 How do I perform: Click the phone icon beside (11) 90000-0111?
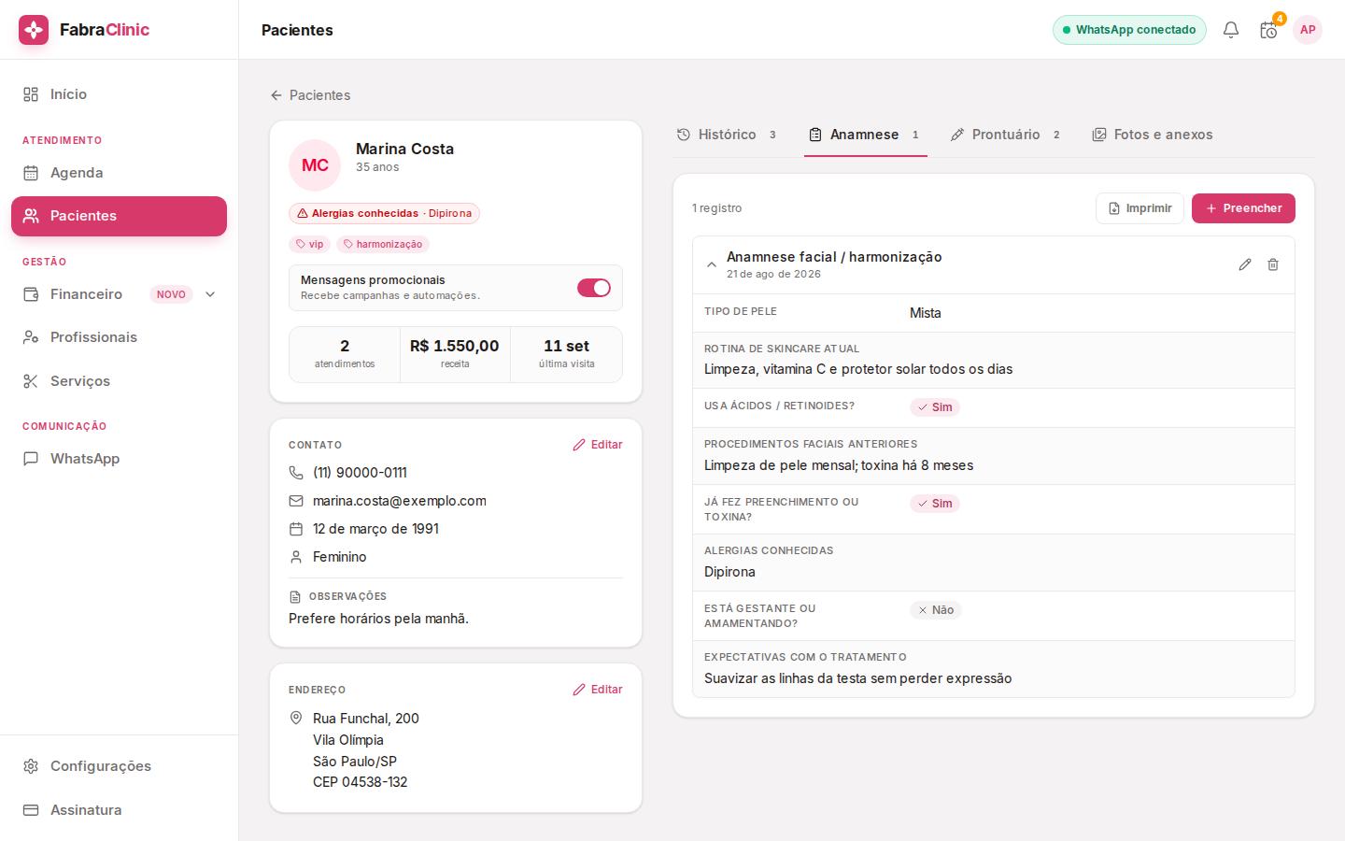pyautogui.click(x=296, y=473)
